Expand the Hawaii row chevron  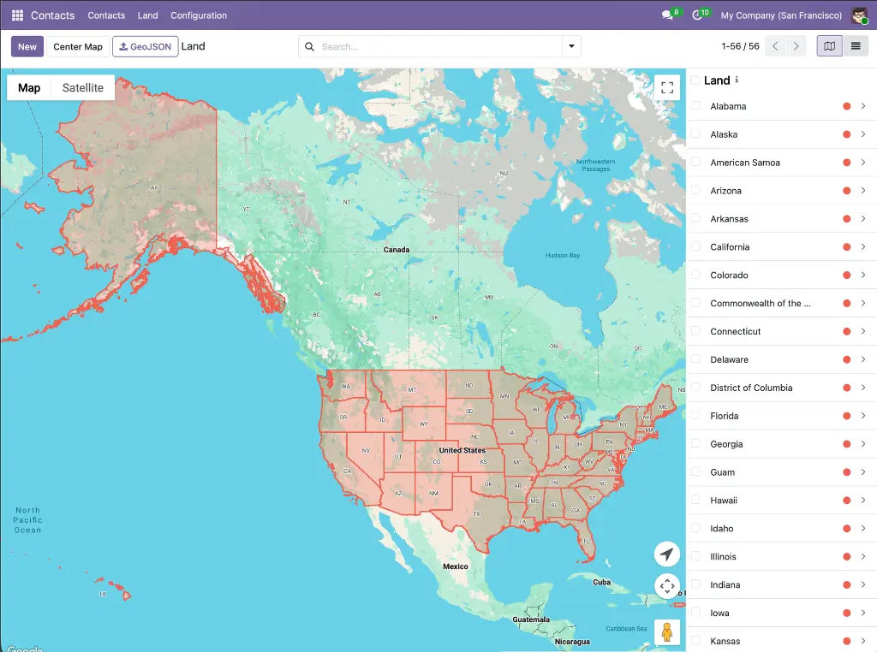(x=863, y=500)
